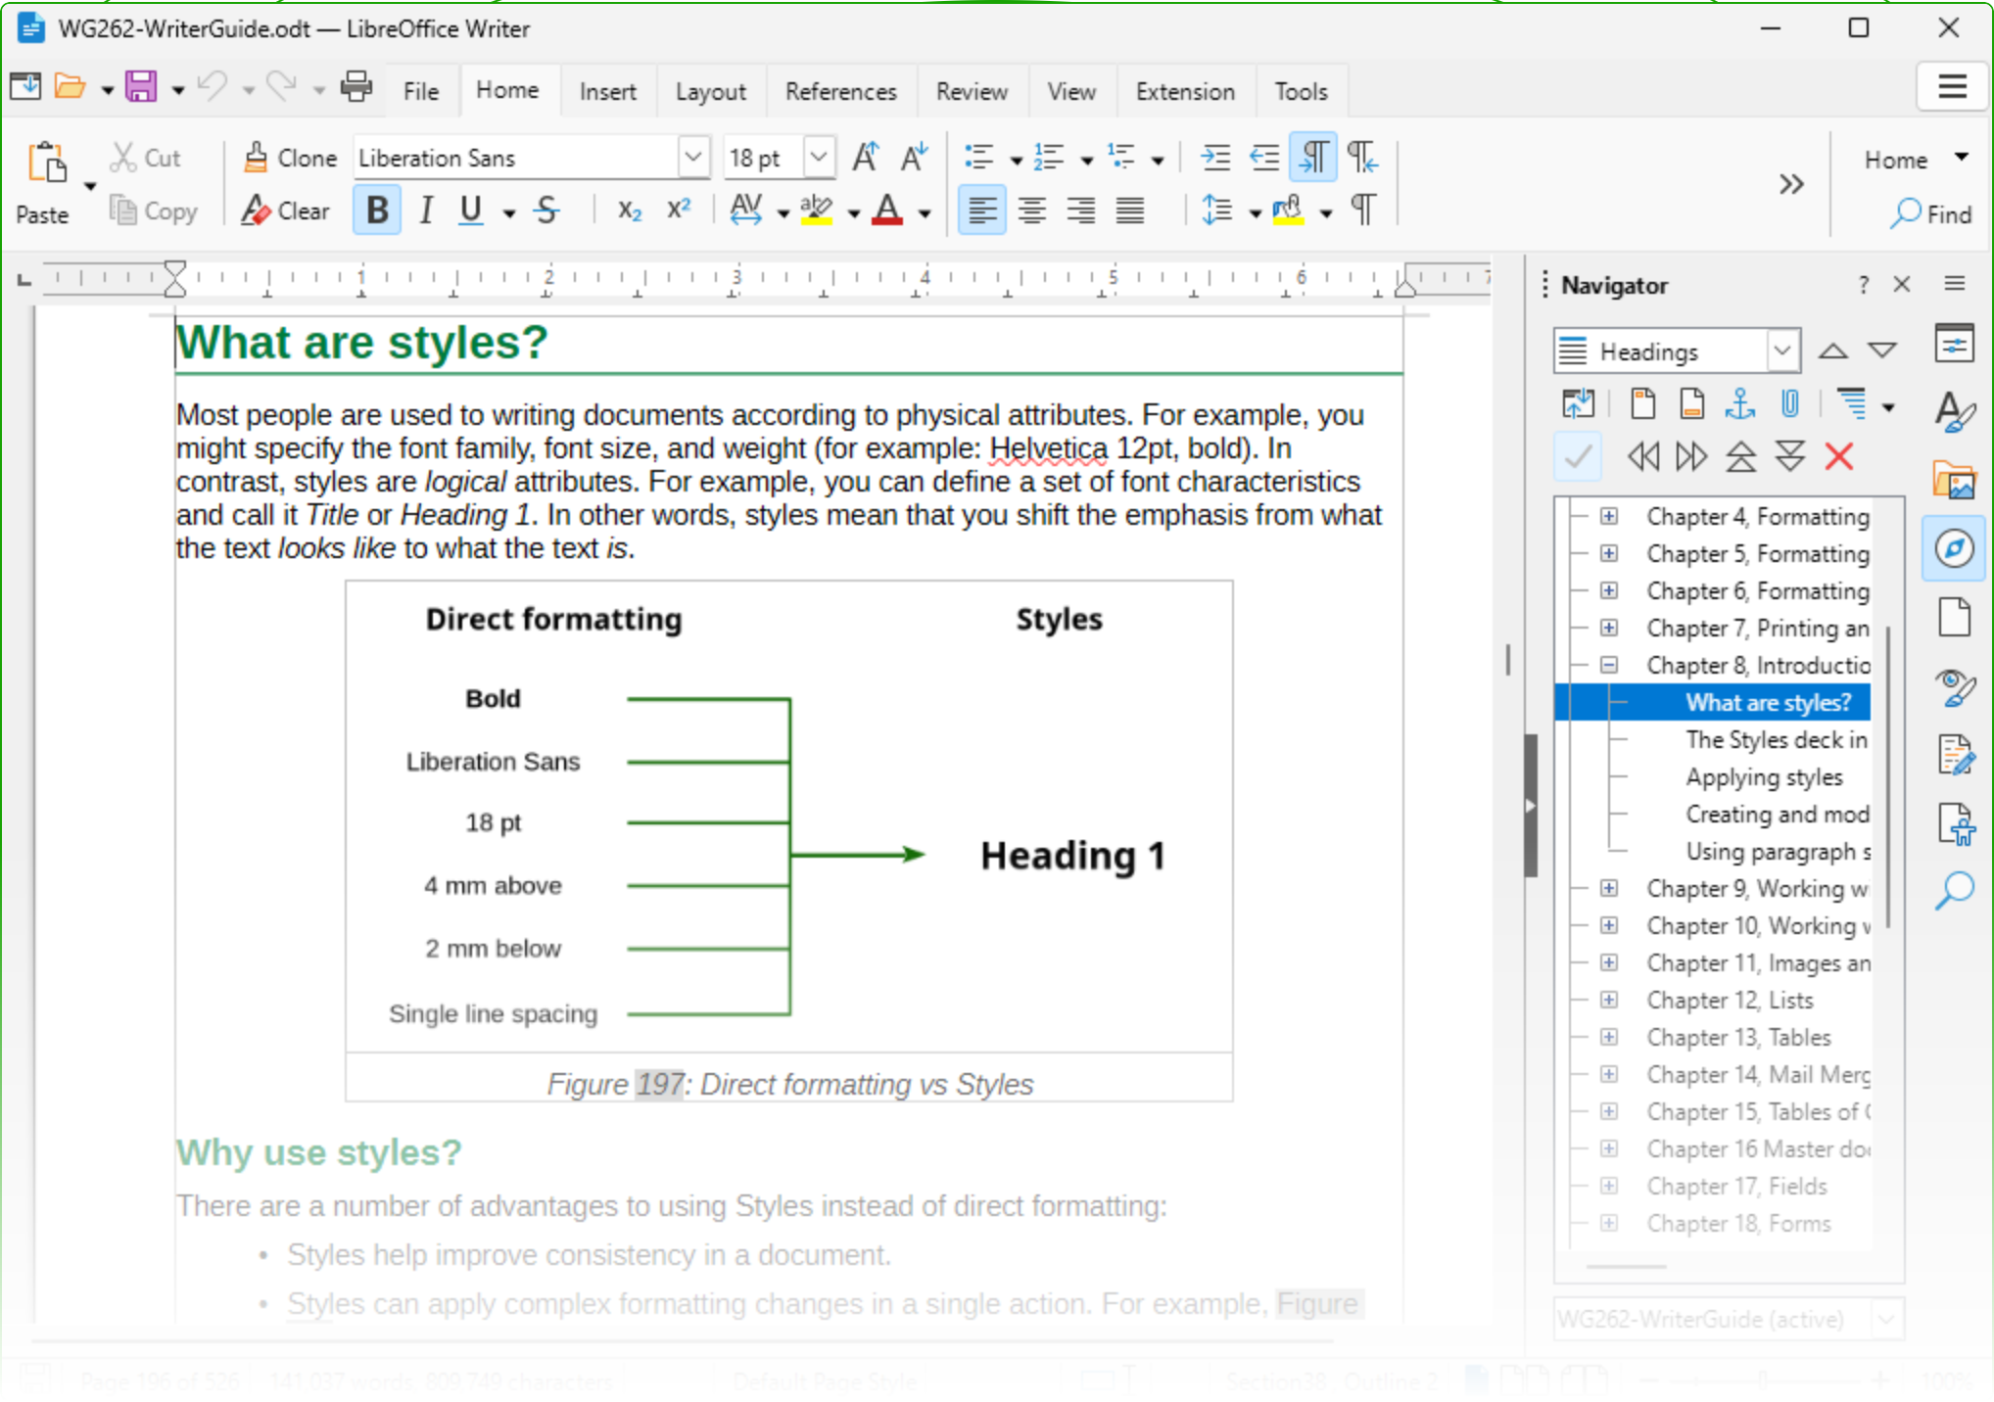Open the Insert tab
The height and width of the screenshot is (1402, 1994).
click(x=607, y=91)
